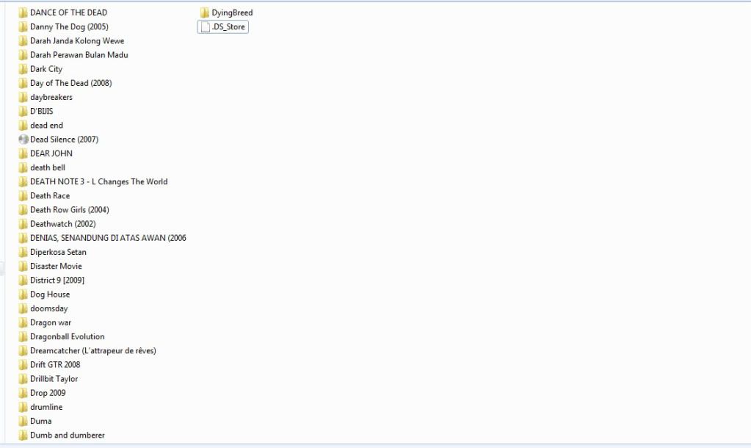This screenshot has width=751, height=448.
Task: Select the '.DS_Store' file name
Action: pyautogui.click(x=228, y=27)
